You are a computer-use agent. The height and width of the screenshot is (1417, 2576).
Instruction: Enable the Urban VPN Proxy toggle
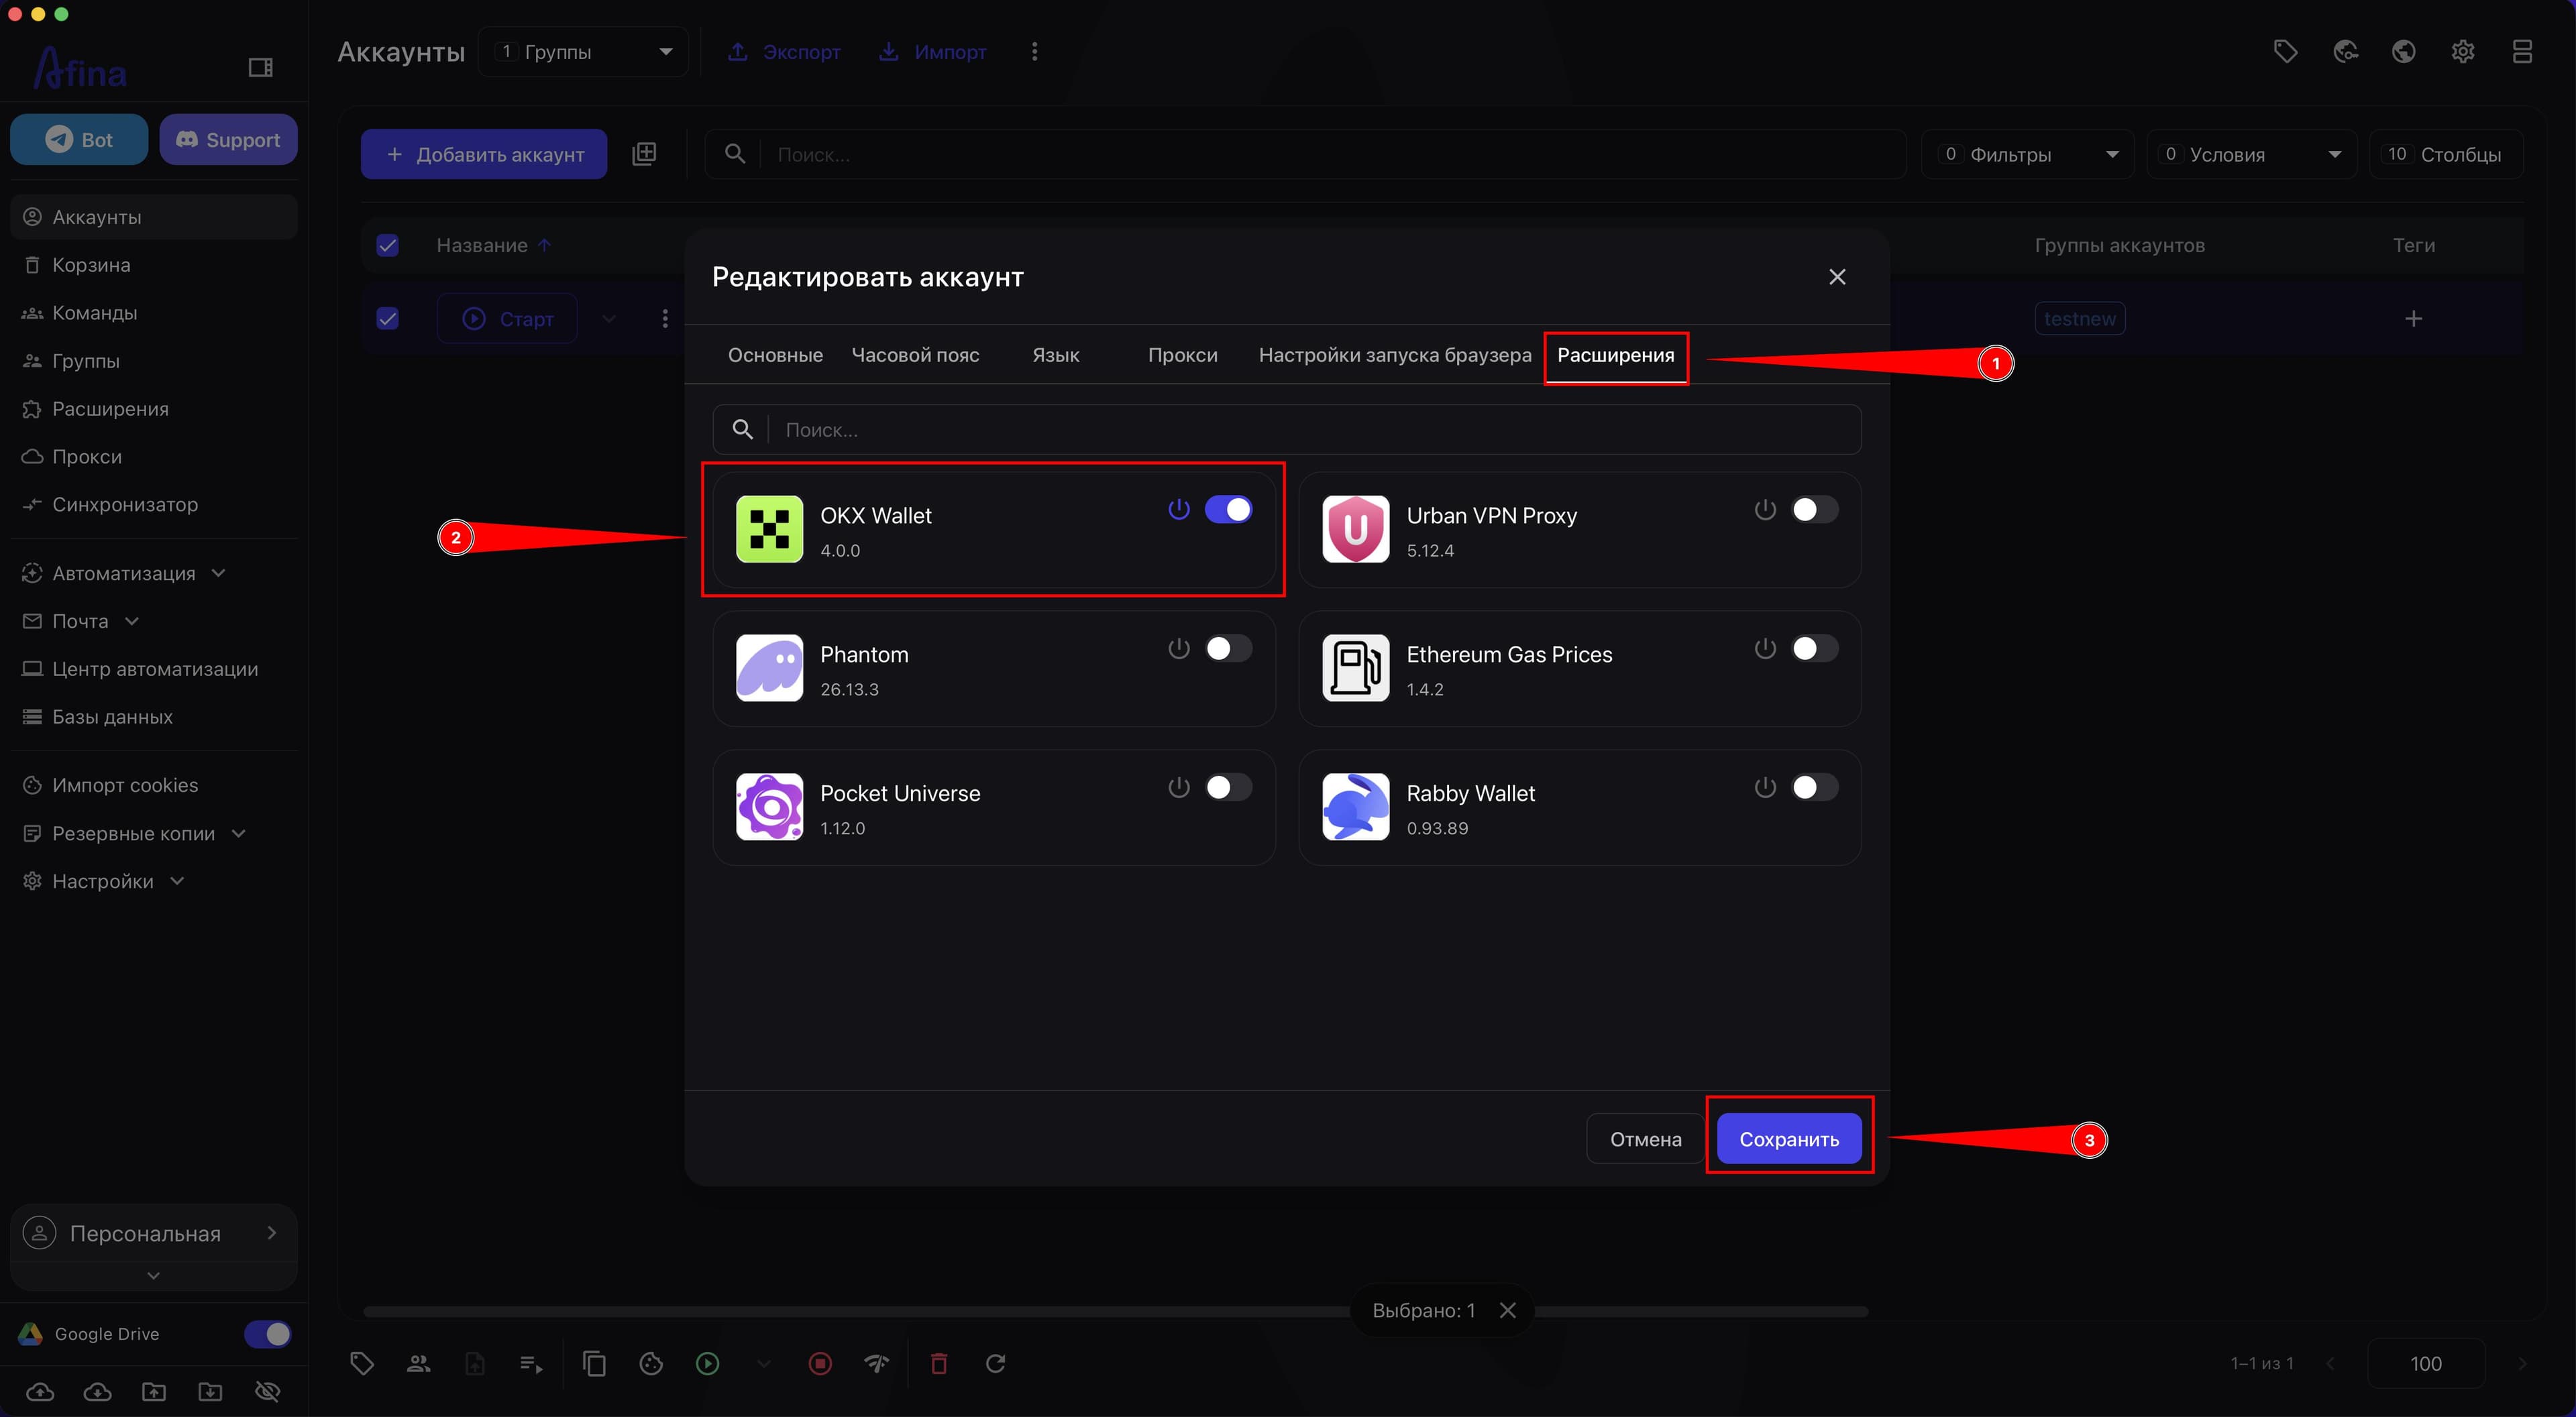(x=1814, y=510)
